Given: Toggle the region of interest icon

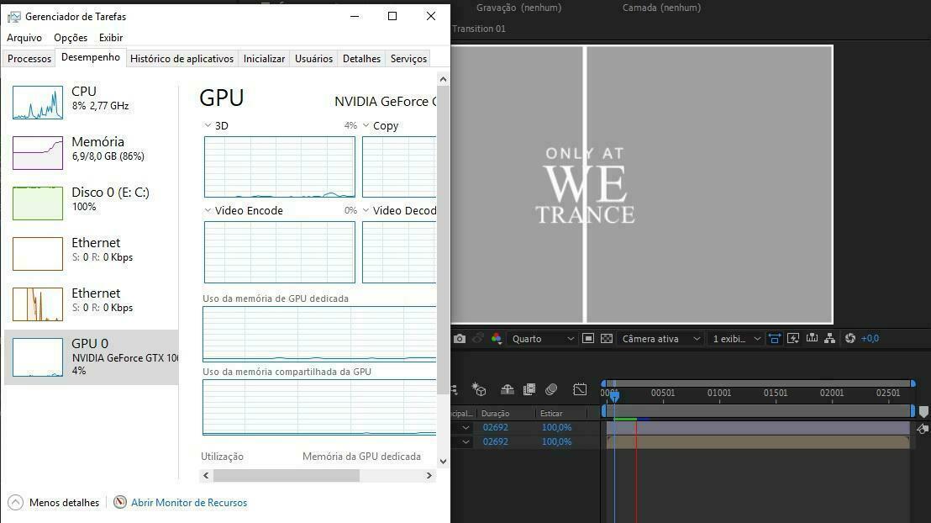Looking at the screenshot, I should (588, 339).
